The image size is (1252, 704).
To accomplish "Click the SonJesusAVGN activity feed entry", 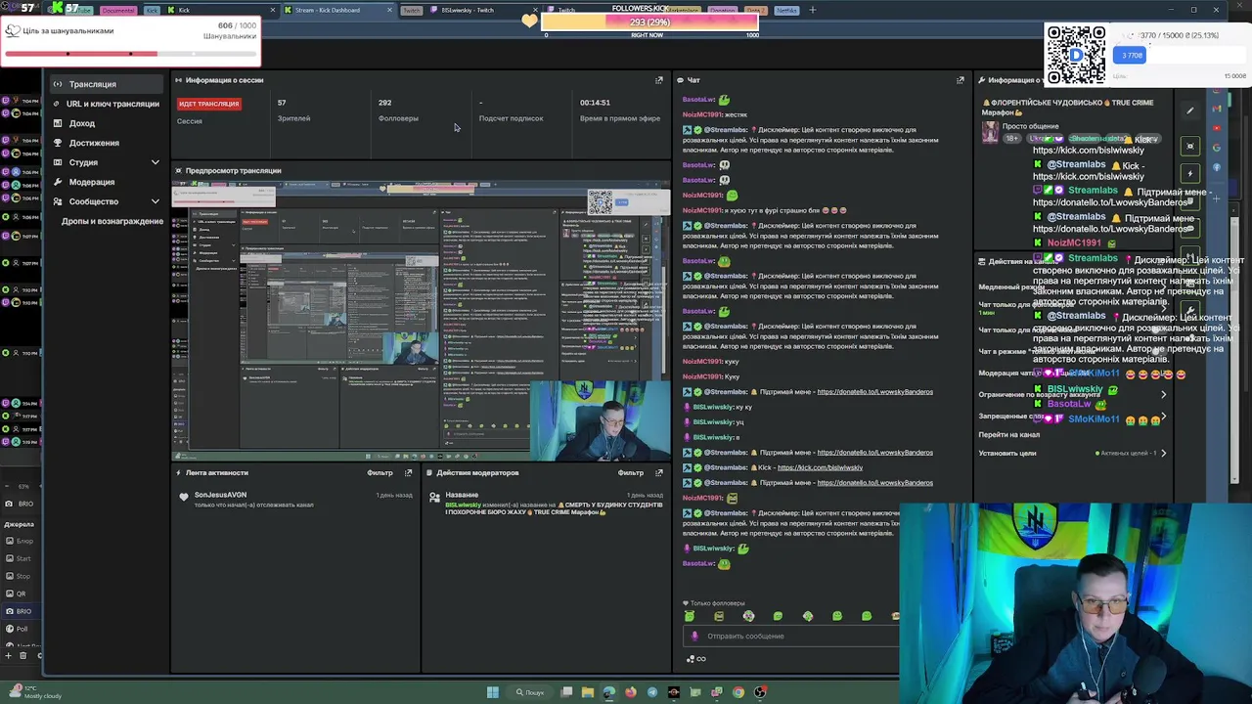I will coord(296,500).
